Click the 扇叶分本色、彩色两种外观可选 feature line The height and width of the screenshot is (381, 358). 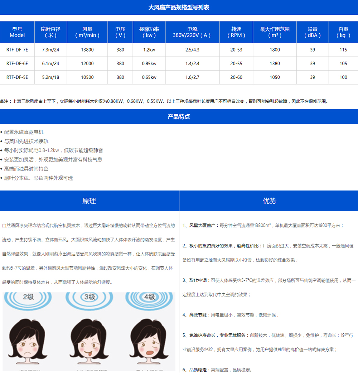[38, 178]
